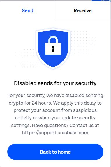
Task: Click the dotted pattern right of the shield
Action: tap(83, 43)
